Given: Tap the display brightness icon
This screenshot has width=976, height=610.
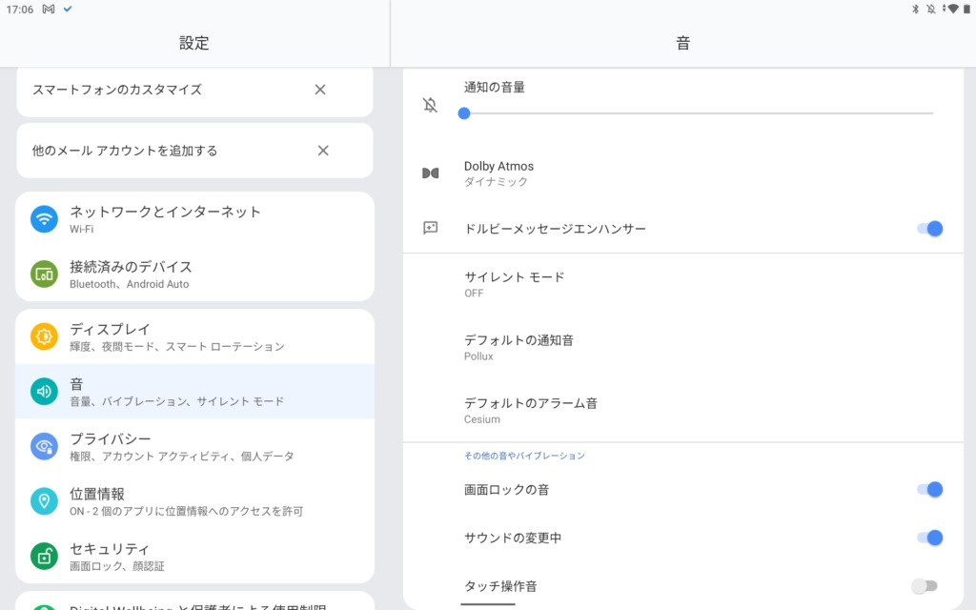Looking at the screenshot, I should point(44,336).
